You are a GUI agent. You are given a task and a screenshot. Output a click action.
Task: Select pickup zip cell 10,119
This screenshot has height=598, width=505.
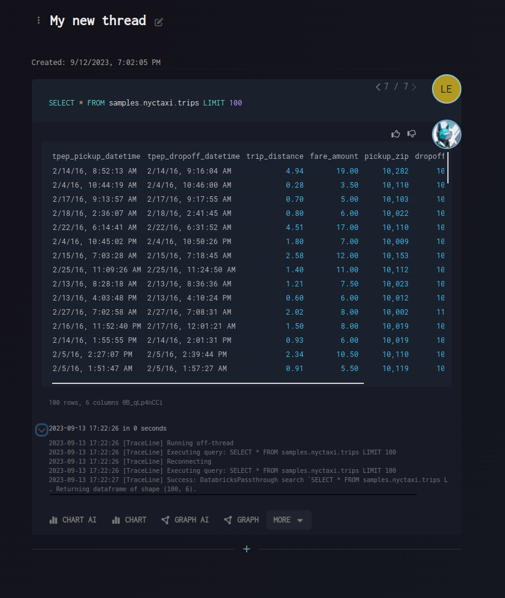click(x=395, y=369)
